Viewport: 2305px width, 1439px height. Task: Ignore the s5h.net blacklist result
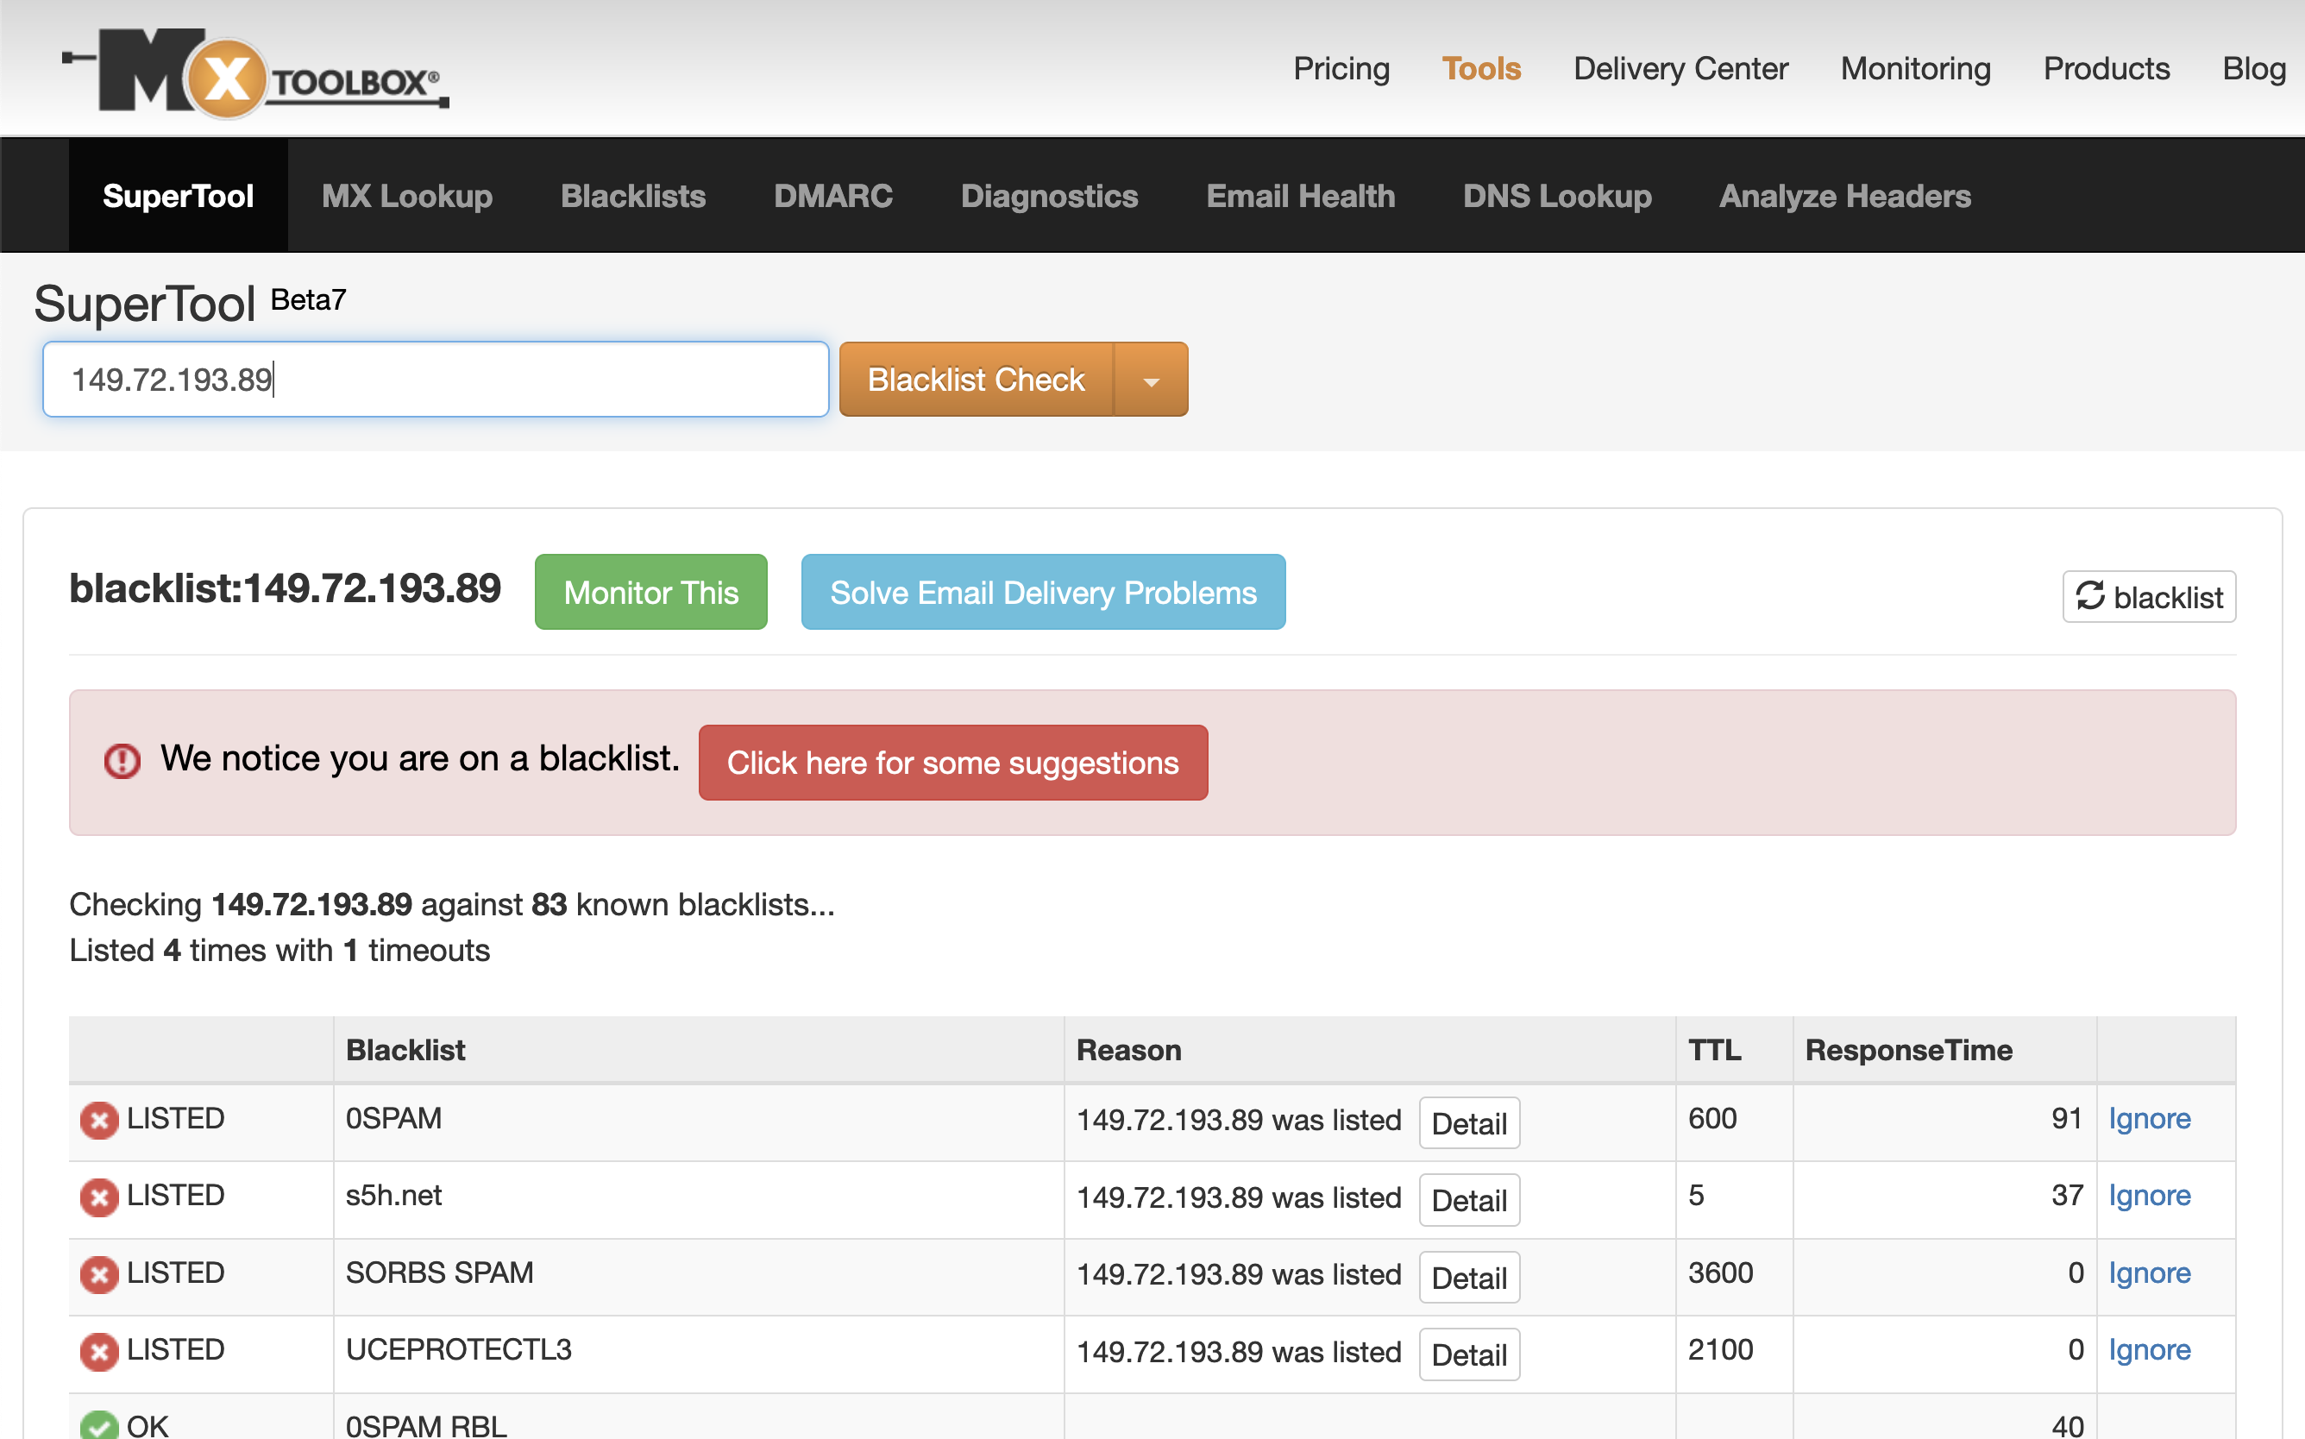(x=2149, y=1196)
